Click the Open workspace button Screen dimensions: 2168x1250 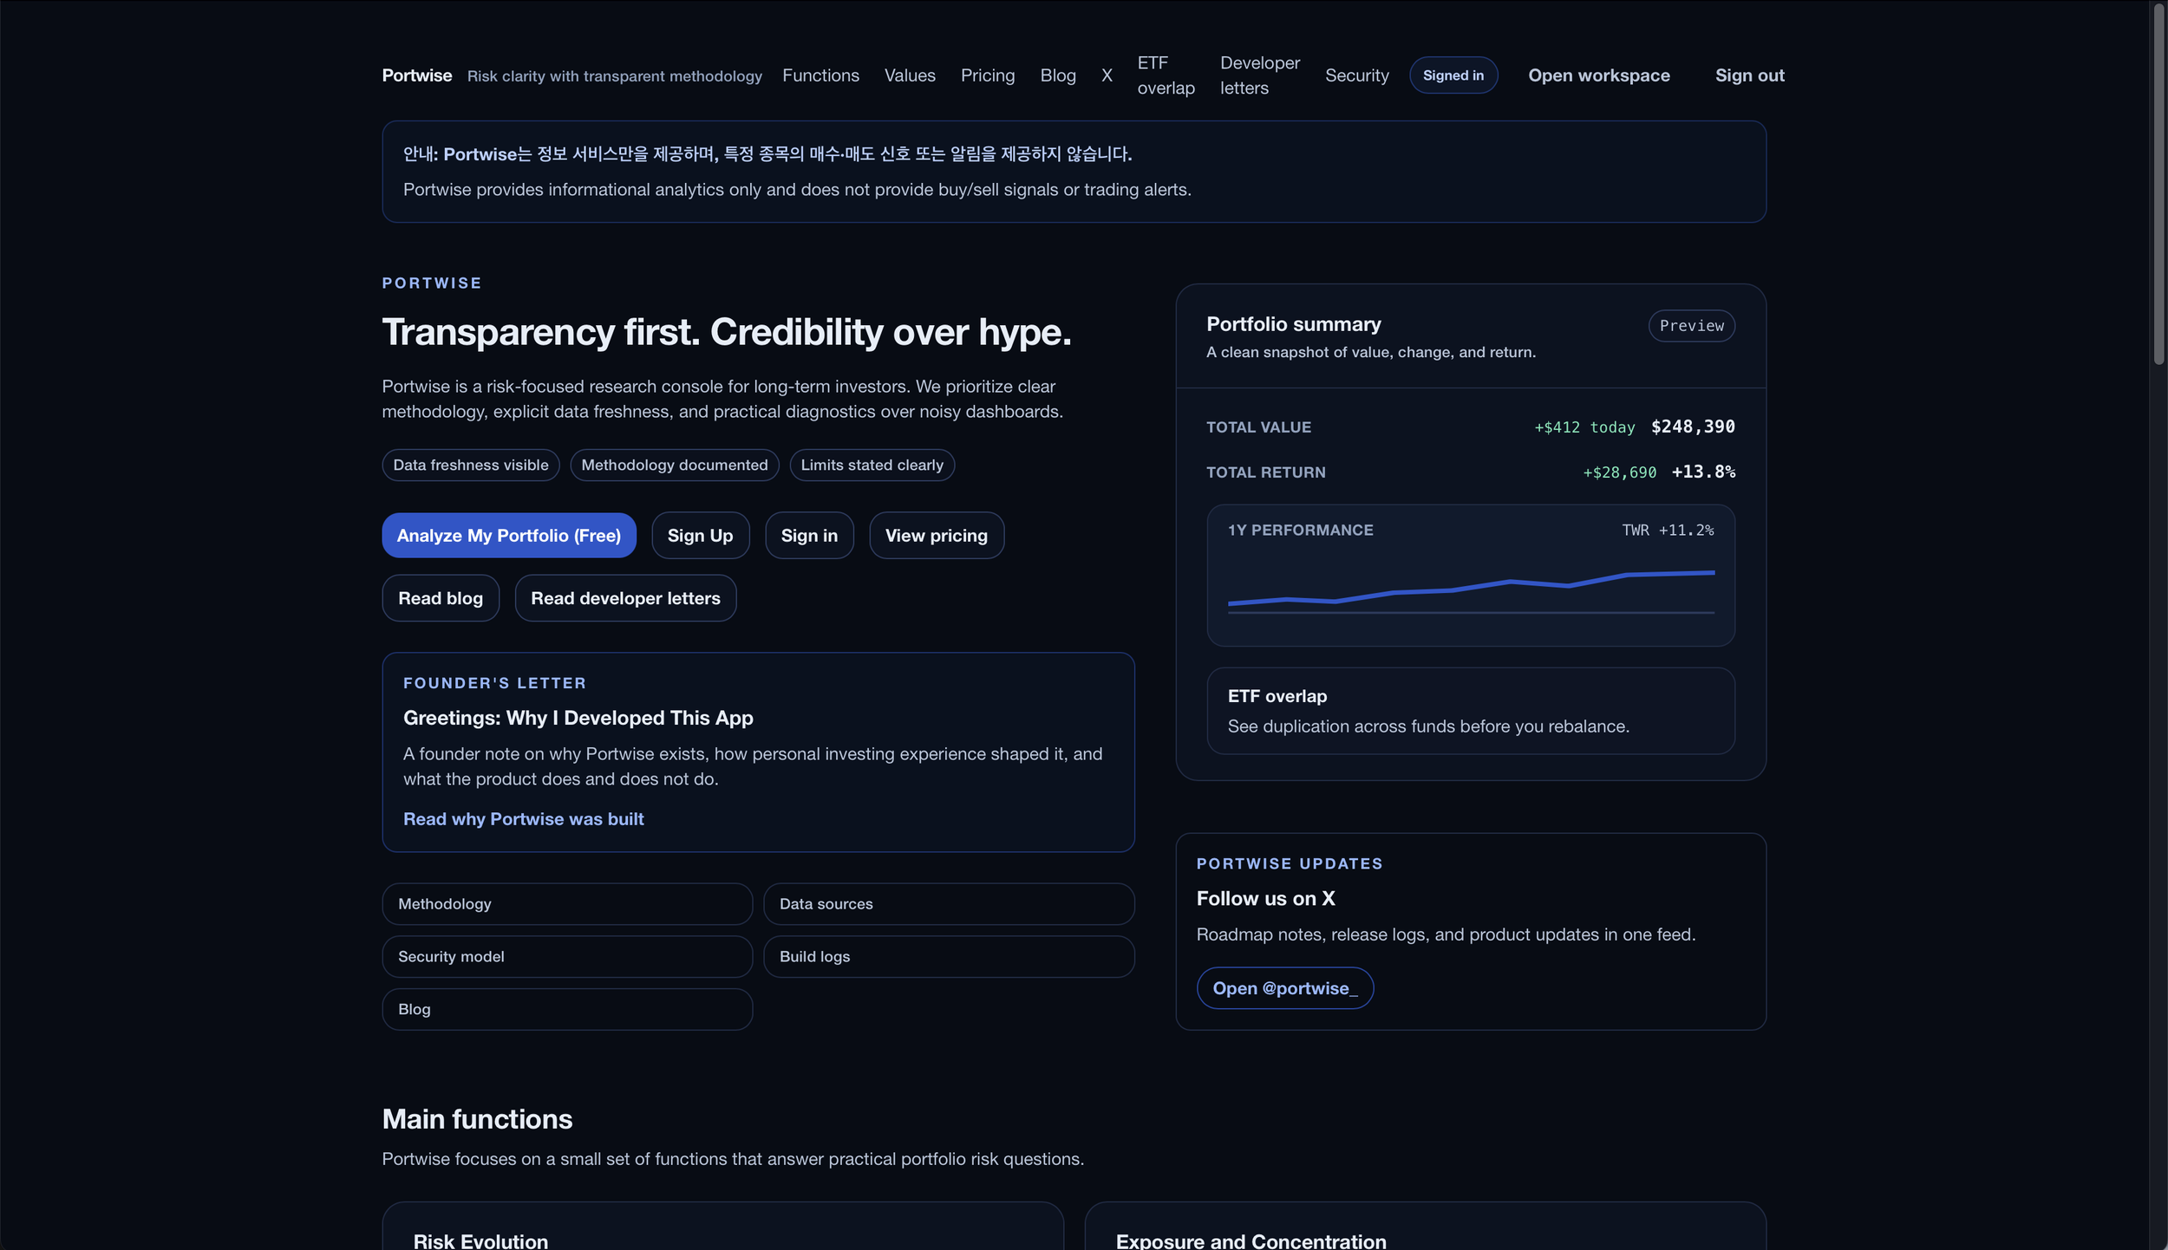click(x=1597, y=75)
